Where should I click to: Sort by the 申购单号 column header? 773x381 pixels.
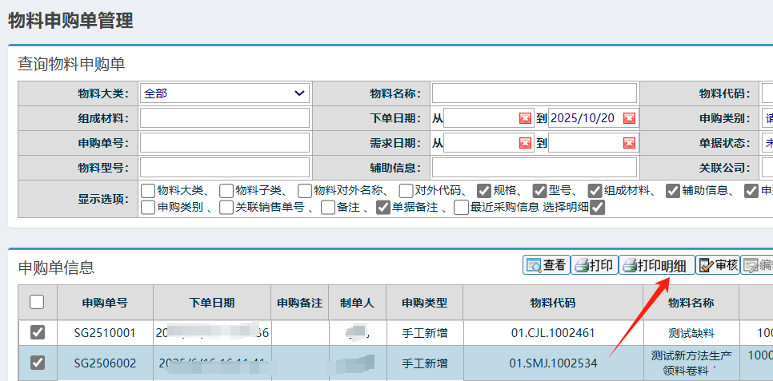tap(104, 304)
